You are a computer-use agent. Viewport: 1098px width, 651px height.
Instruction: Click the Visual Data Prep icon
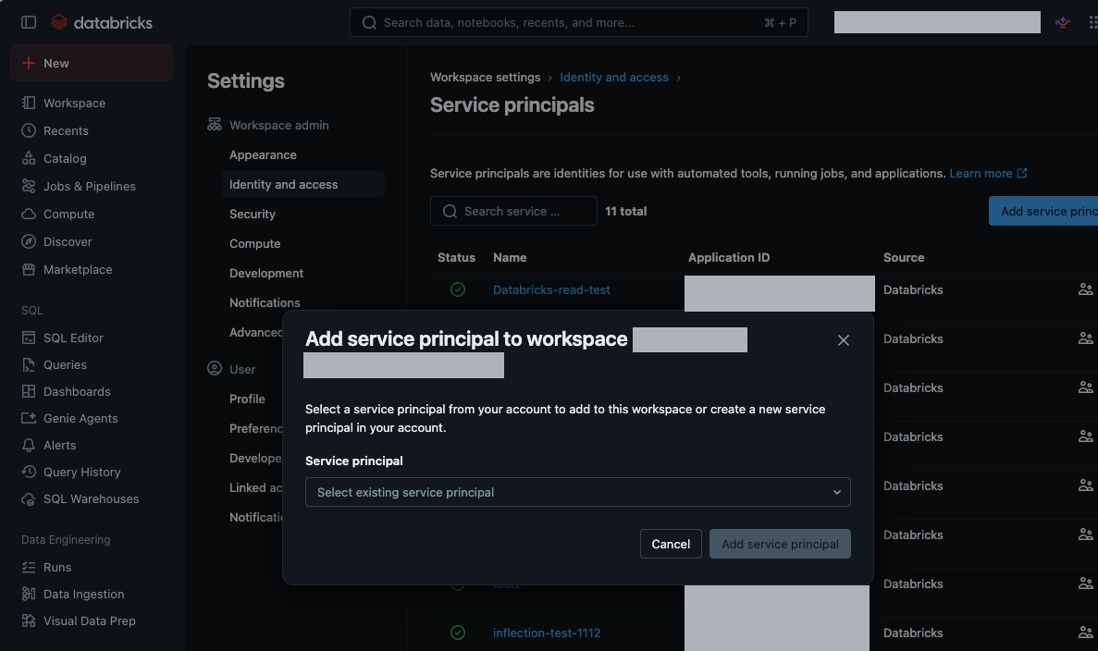click(x=29, y=620)
